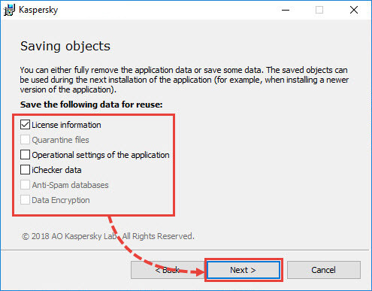Image resolution: width=372 pixels, height=291 pixels.
Task: Click the Kaspersky title bar text
Action: tap(38, 10)
